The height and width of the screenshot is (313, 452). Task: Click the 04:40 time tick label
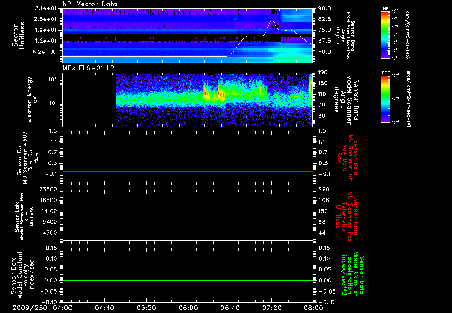tap(104, 308)
